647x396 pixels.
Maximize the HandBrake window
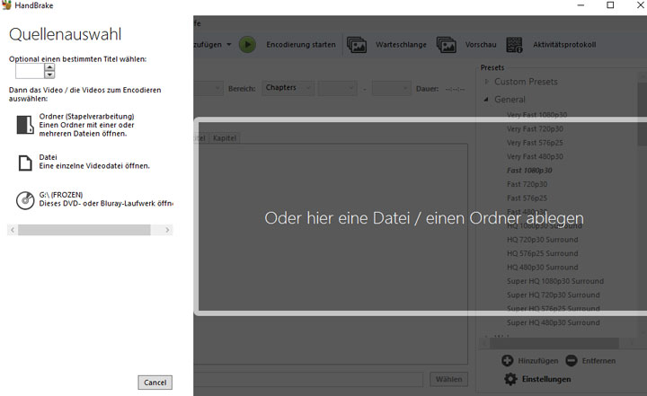(x=610, y=5)
